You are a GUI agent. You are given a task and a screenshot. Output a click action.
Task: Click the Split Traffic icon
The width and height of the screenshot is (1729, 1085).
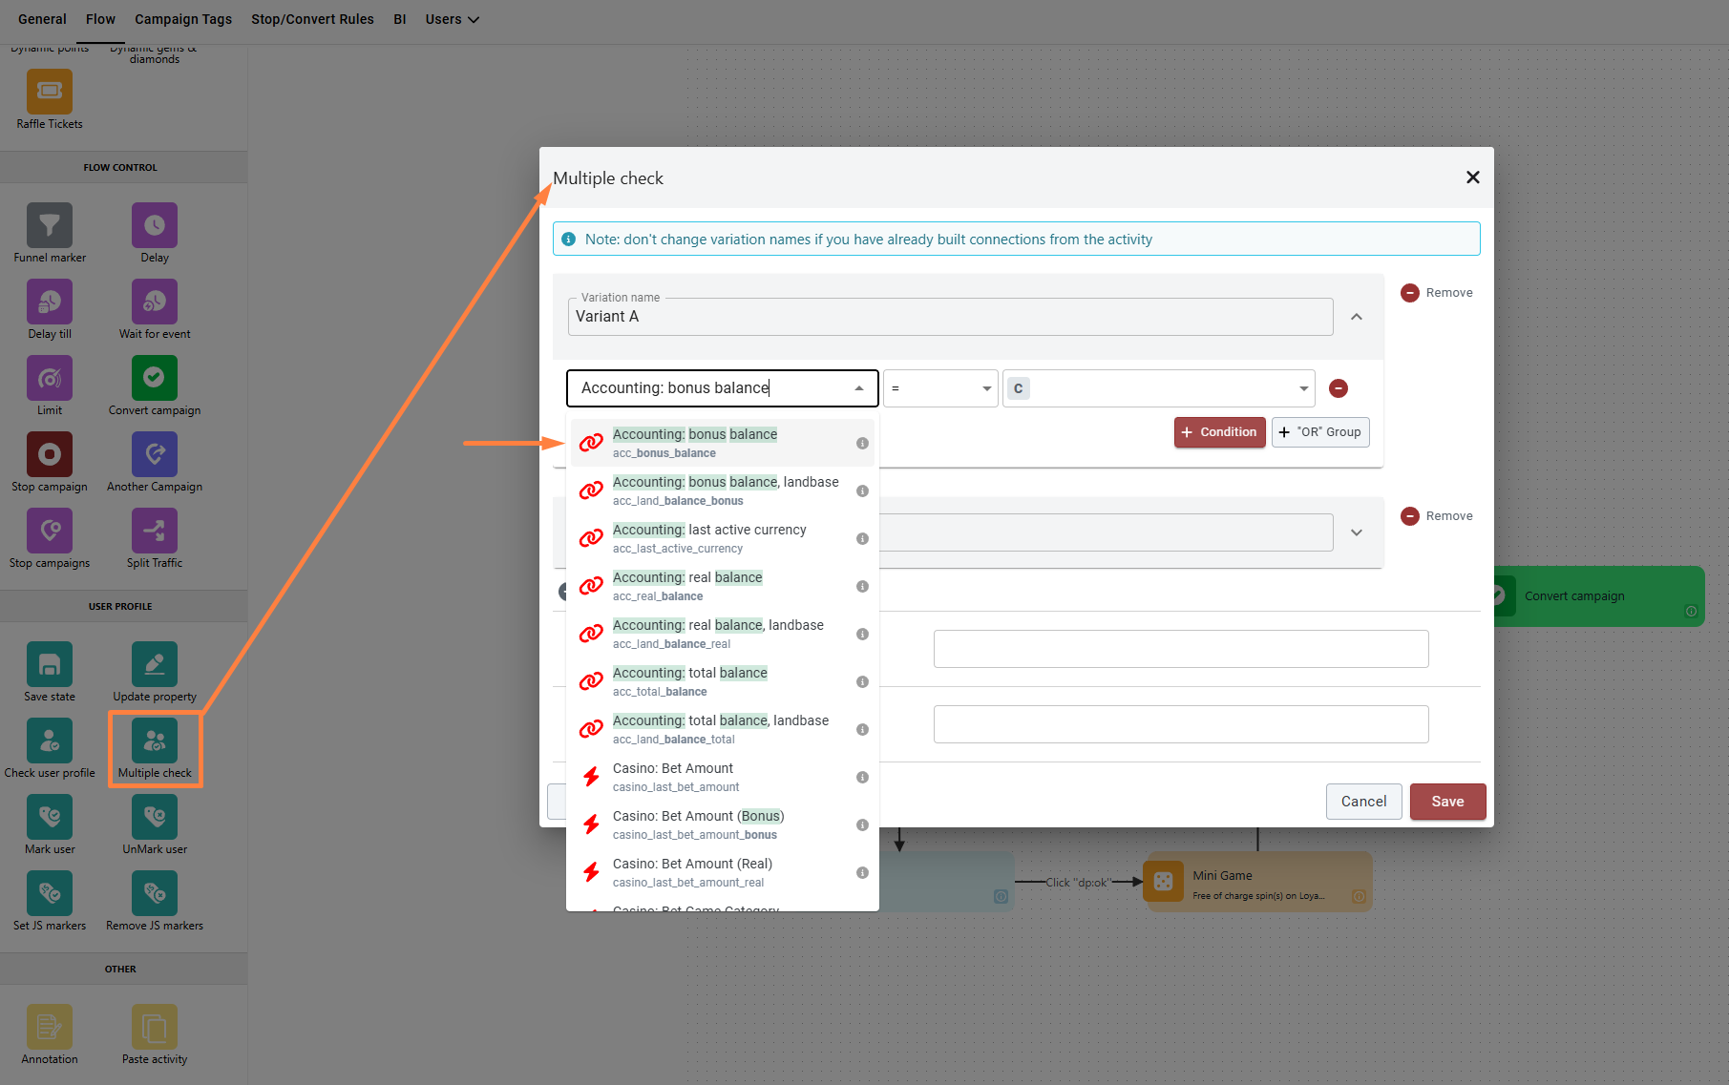[155, 532]
